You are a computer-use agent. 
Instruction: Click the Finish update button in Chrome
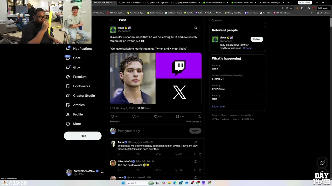324,8
